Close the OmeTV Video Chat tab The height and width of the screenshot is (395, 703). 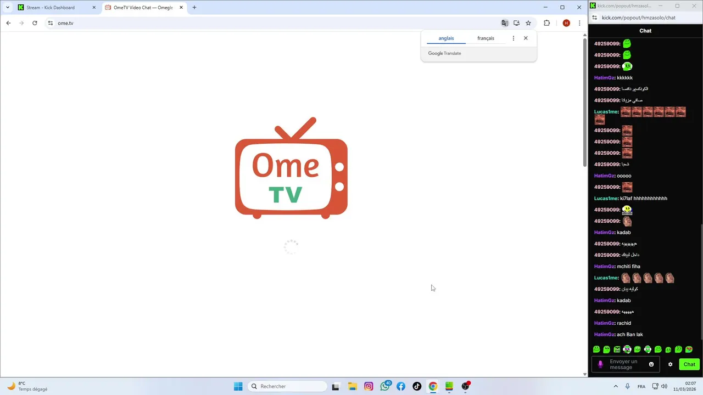[181, 8]
